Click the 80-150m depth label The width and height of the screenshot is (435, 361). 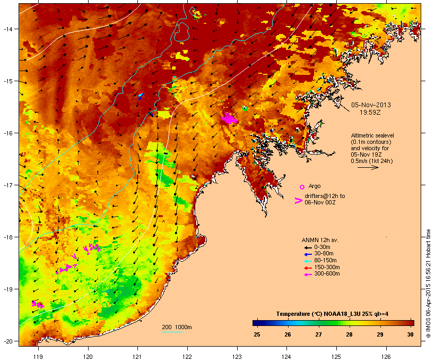tap(325, 261)
